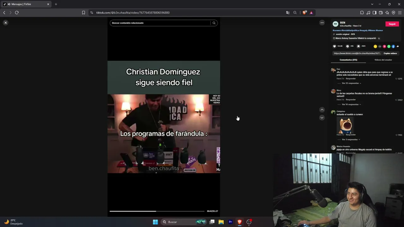
Task: Open the Brave Wallet icon
Action: tap(381, 13)
